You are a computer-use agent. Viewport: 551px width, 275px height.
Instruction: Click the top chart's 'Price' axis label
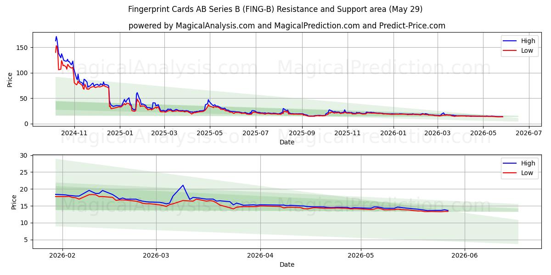pyautogui.click(x=10, y=79)
